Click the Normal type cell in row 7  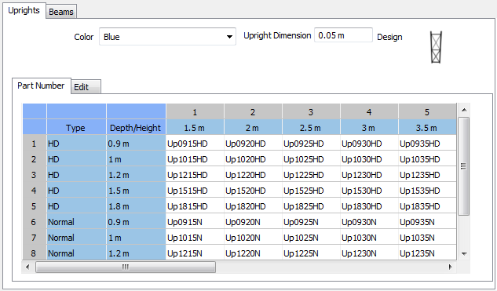click(x=76, y=237)
